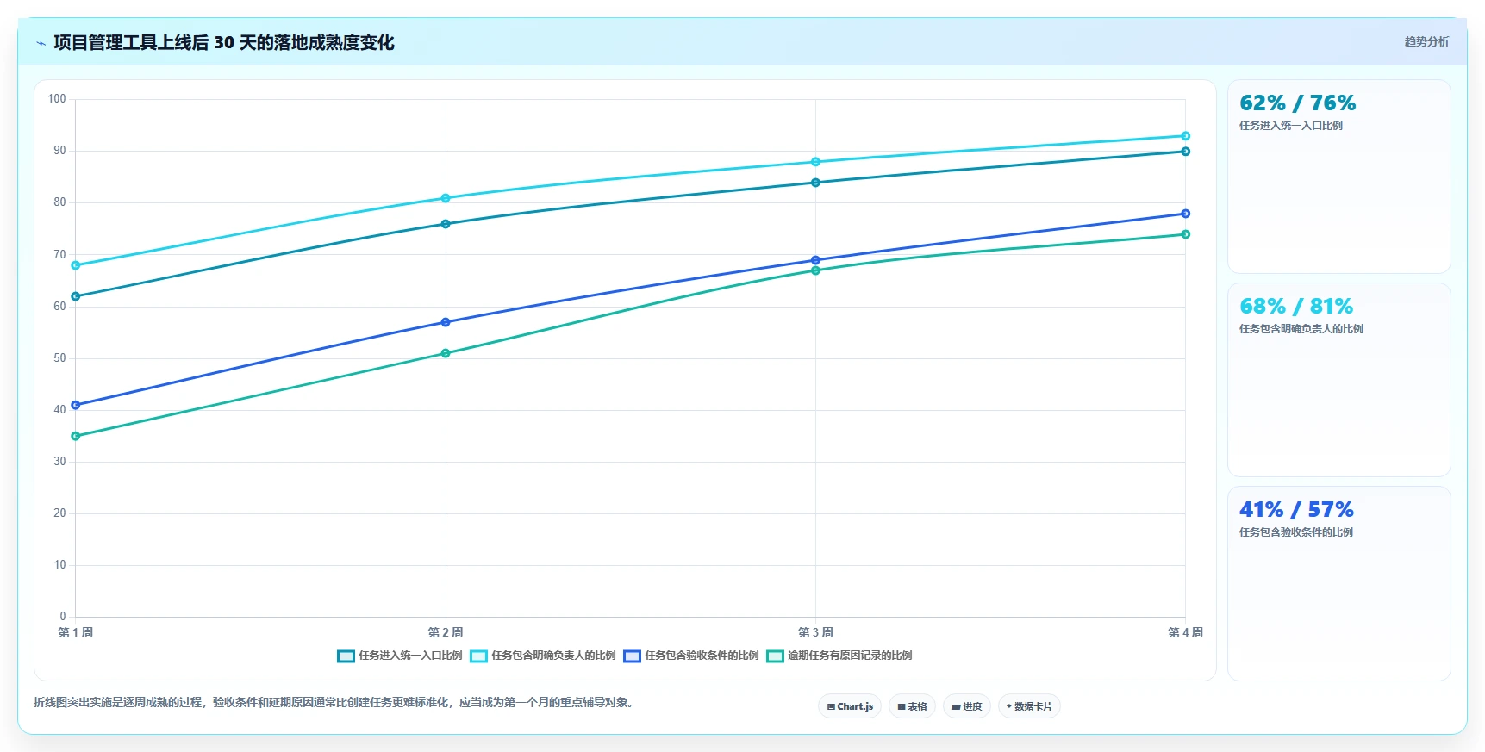Click the y-axis label 50
The width and height of the screenshot is (1485, 752).
click(x=59, y=358)
